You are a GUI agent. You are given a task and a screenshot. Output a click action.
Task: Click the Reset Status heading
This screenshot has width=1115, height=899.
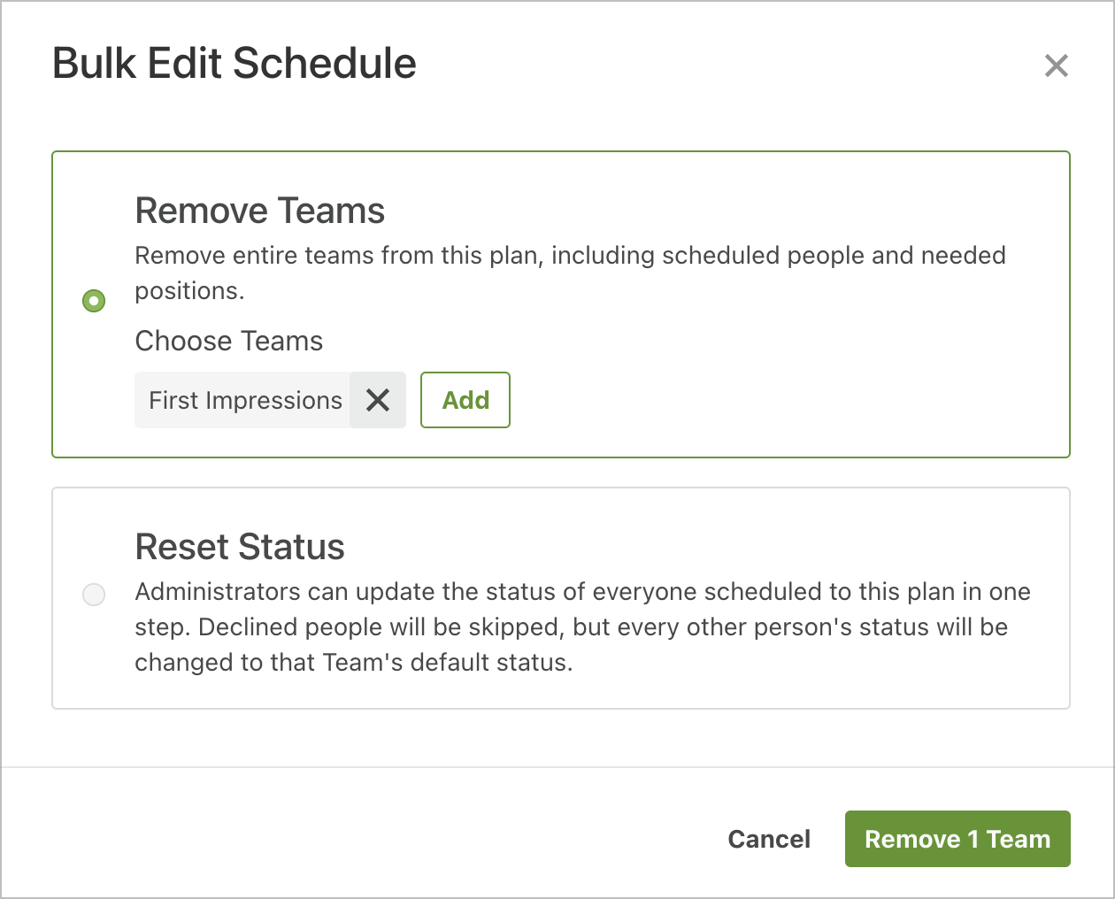click(x=240, y=548)
